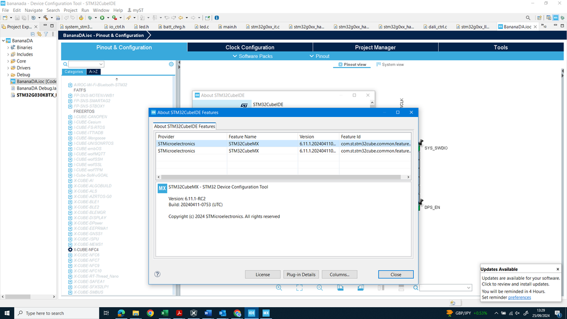
Task: Expand the Binaries tree node
Action: coord(8,47)
